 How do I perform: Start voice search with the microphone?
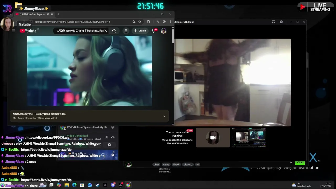tap(126, 31)
